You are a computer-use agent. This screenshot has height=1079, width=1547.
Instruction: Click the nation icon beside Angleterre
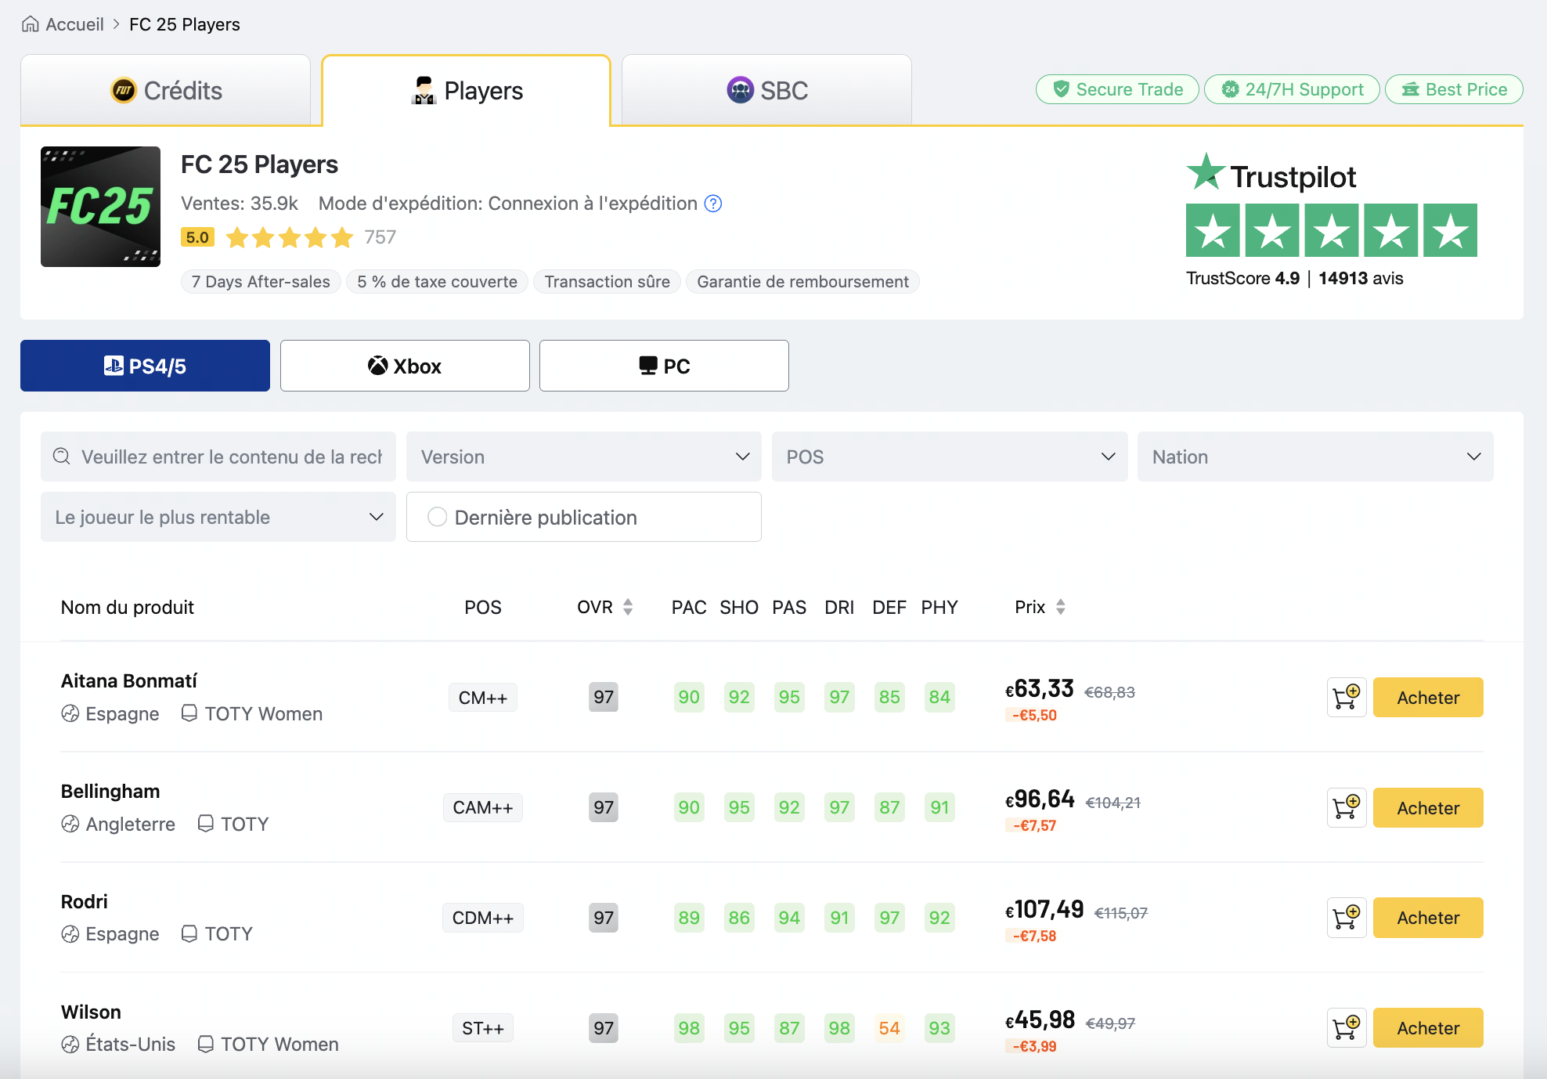click(x=70, y=824)
